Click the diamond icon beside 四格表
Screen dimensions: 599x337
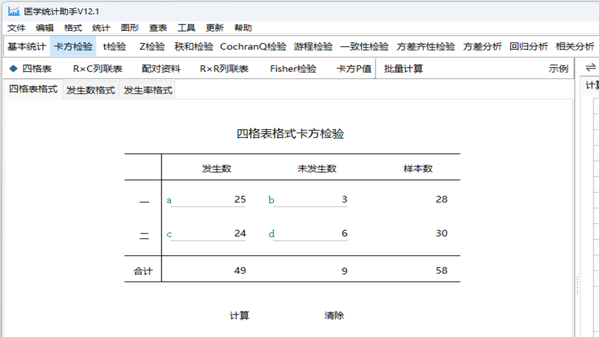(x=14, y=68)
